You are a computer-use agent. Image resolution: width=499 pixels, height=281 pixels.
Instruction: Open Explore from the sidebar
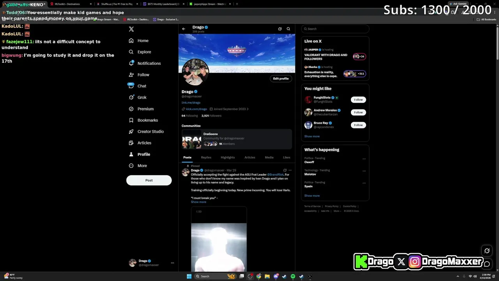[140, 52]
